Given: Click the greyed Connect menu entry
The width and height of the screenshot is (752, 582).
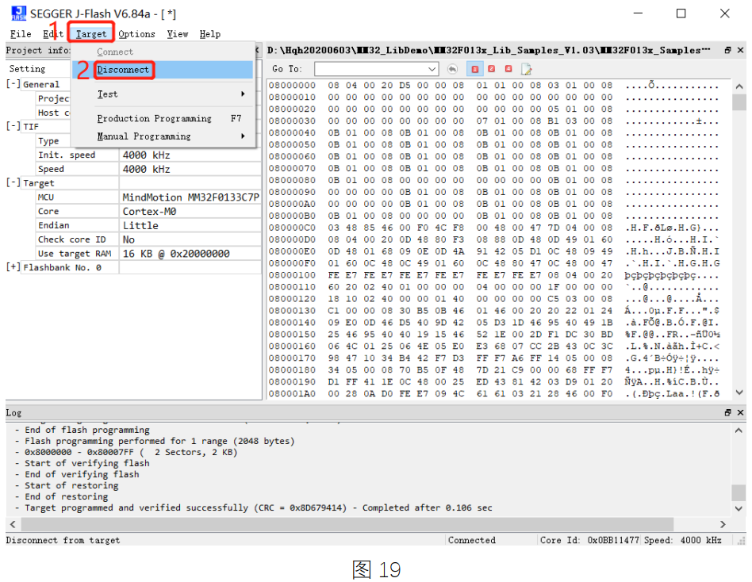Looking at the screenshot, I should pyautogui.click(x=163, y=52).
